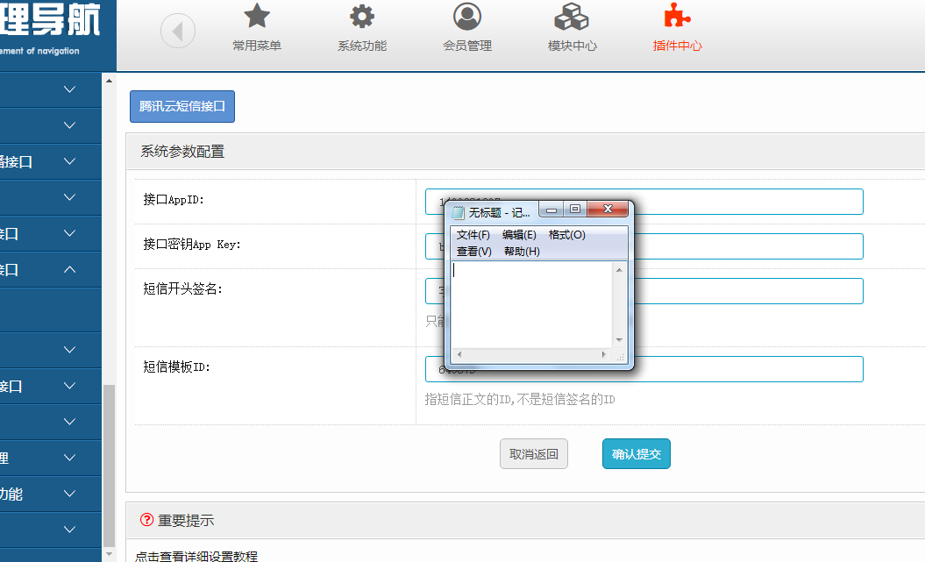Image resolution: width=925 pixels, height=562 pixels.
Task: Click the star icon for 常用菜单
Action: click(x=257, y=17)
